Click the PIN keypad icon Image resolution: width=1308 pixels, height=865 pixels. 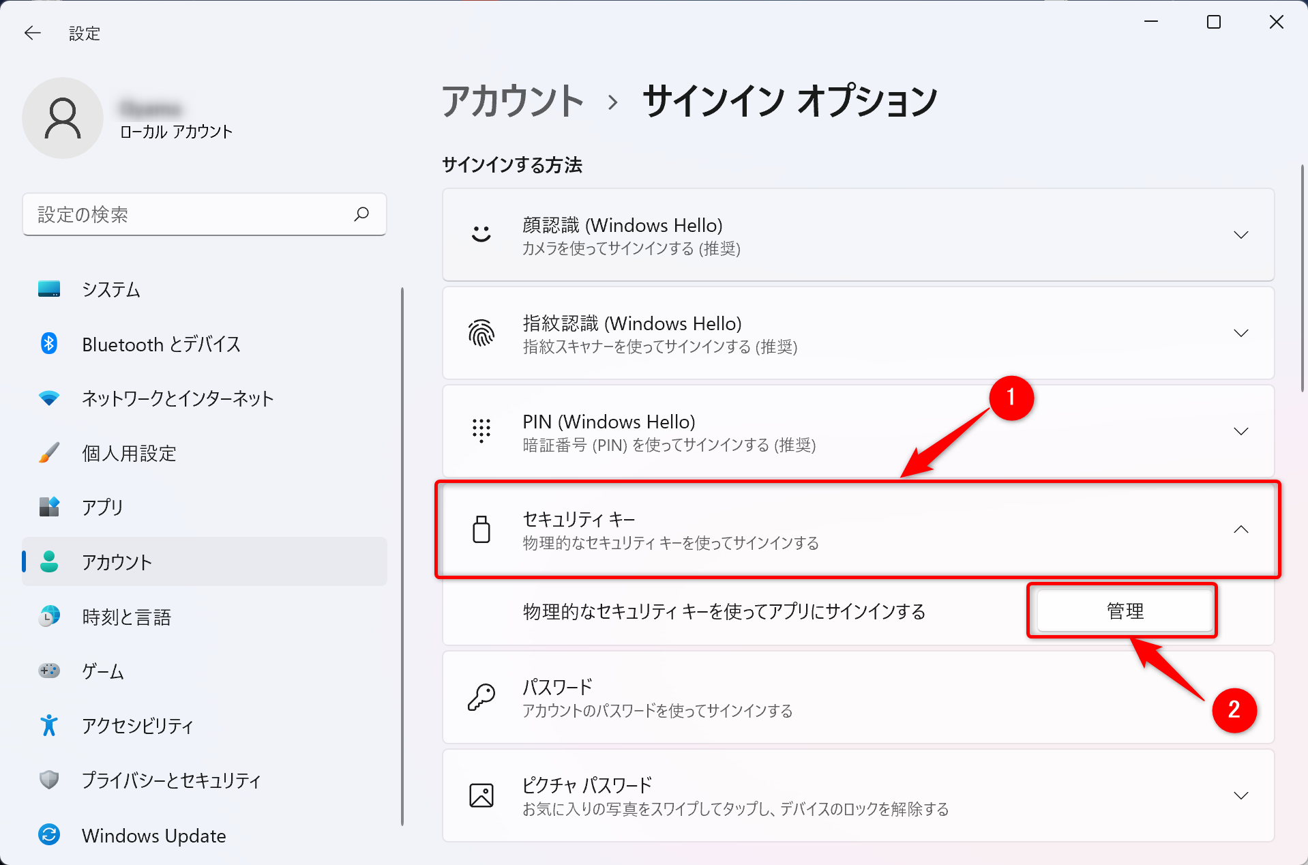481,431
